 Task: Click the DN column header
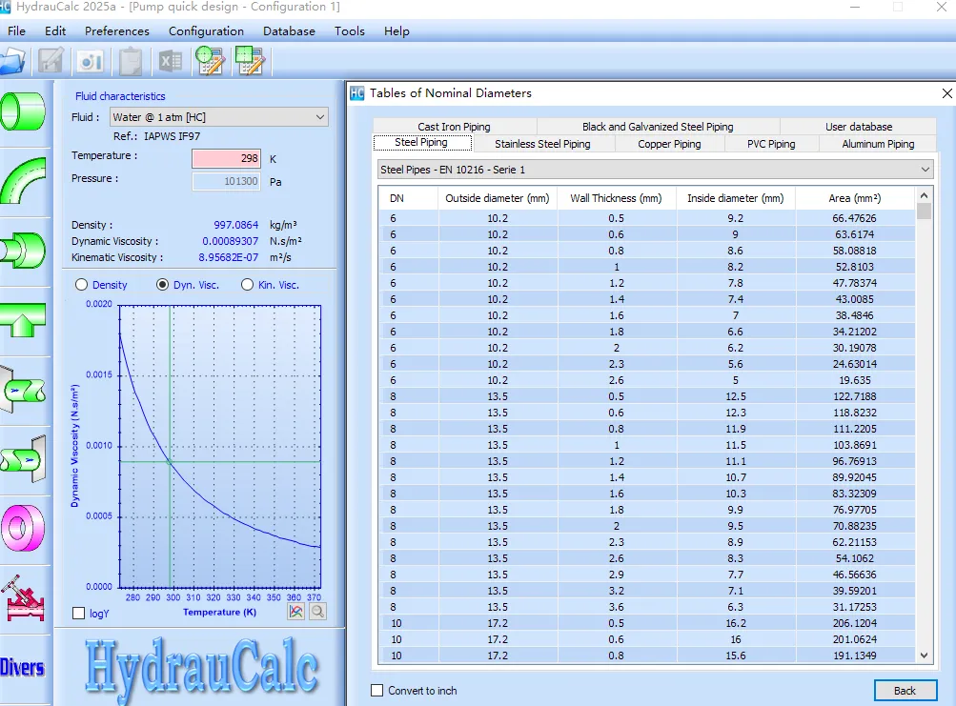pyautogui.click(x=408, y=198)
